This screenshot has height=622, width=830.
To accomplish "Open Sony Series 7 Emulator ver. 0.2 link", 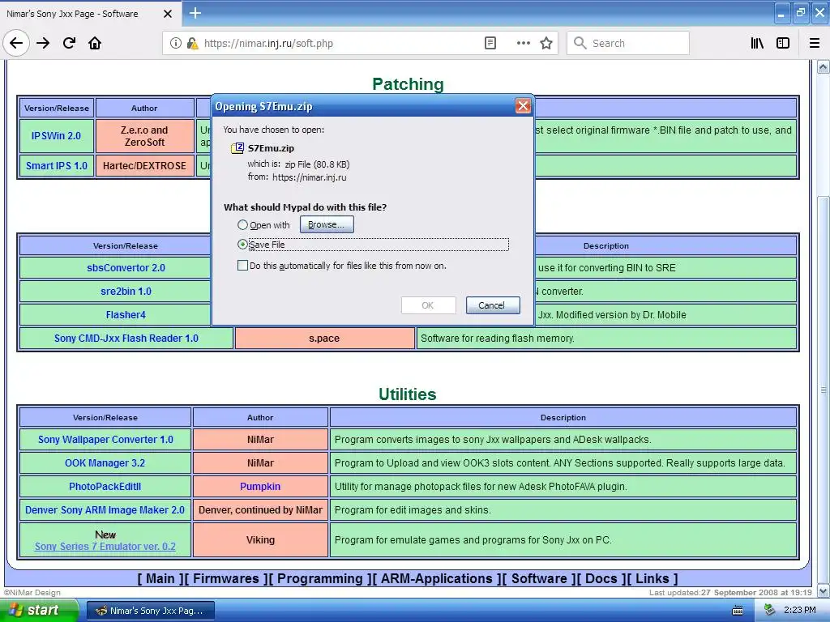I will (105, 547).
